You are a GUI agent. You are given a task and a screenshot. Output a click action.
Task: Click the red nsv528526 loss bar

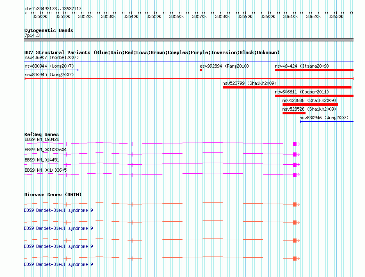[294, 113]
